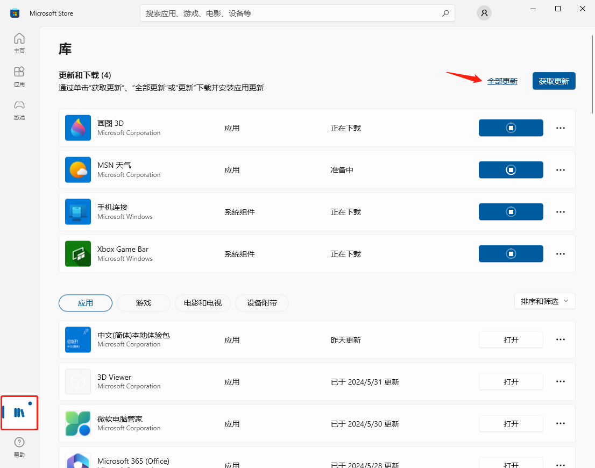Click the account profile icon
The width and height of the screenshot is (595, 468).
click(484, 13)
